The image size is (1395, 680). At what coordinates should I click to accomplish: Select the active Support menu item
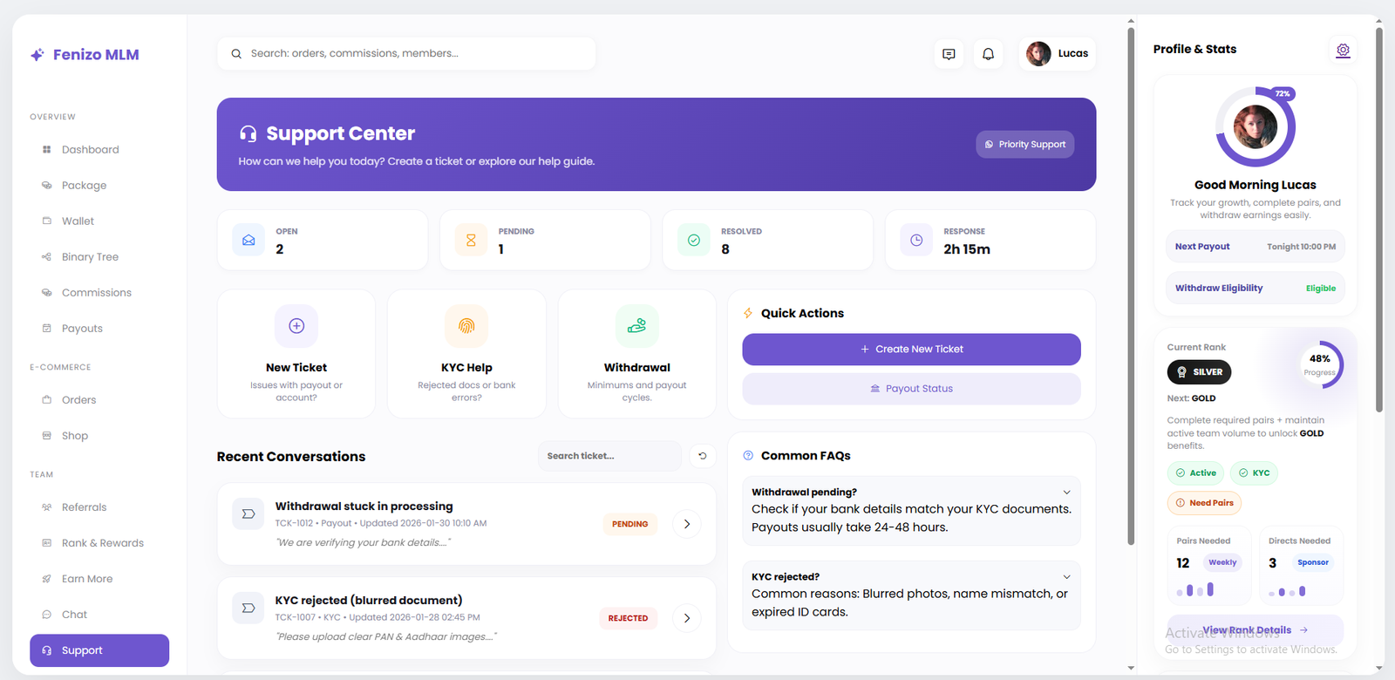[99, 650]
